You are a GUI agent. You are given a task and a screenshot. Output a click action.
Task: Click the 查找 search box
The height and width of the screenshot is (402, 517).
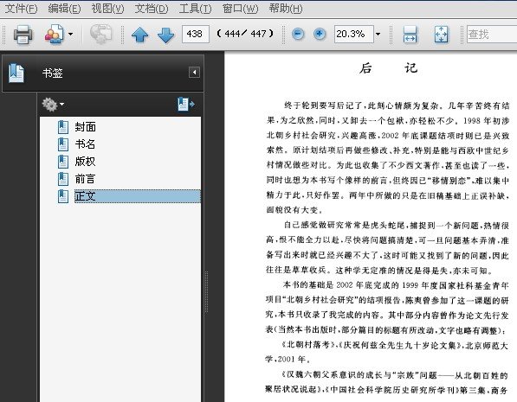point(492,34)
